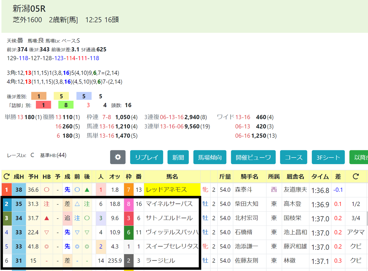The width and height of the screenshot is (368, 271).
Task: Show the 馬場傾向 track tendency
Action: (x=210, y=157)
